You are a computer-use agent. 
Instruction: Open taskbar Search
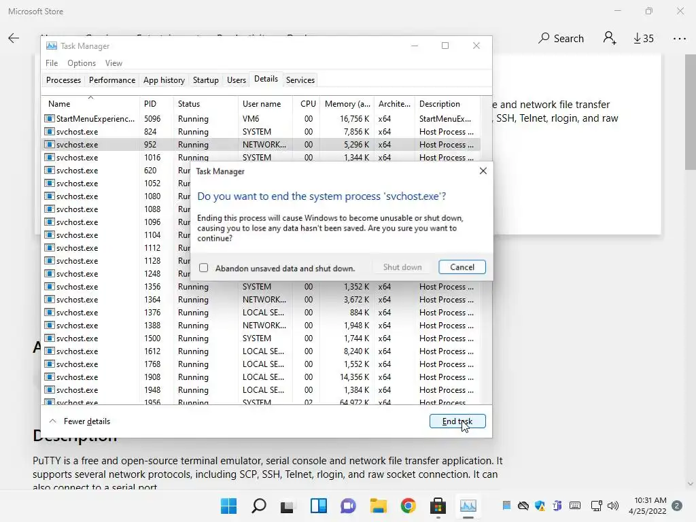(x=259, y=506)
